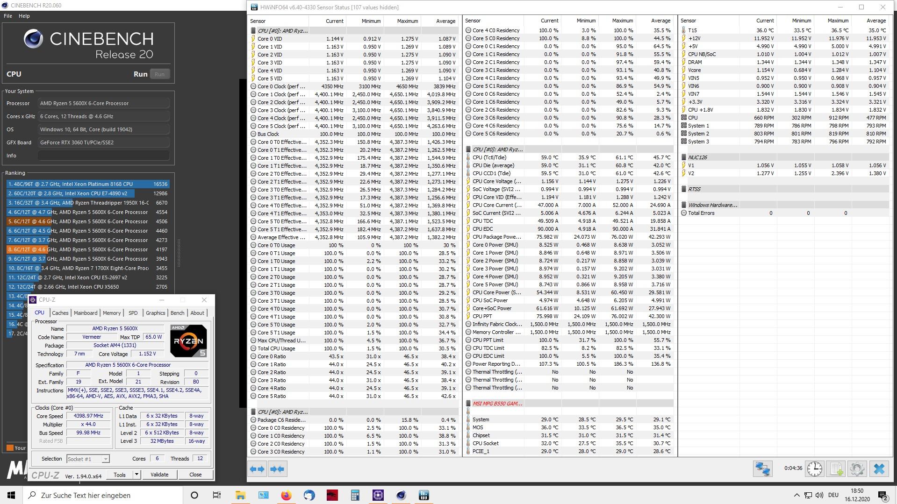Switch to Cinebench taskbar icon
This screenshot has width=897, height=504.
pyautogui.click(x=401, y=495)
